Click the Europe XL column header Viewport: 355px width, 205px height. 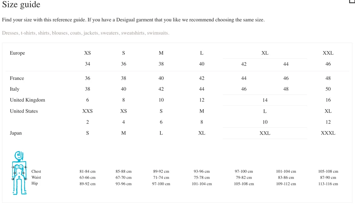(265, 53)
